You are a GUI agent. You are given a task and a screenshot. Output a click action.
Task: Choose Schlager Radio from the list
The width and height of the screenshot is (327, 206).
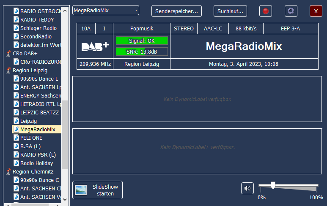[38, 28]
